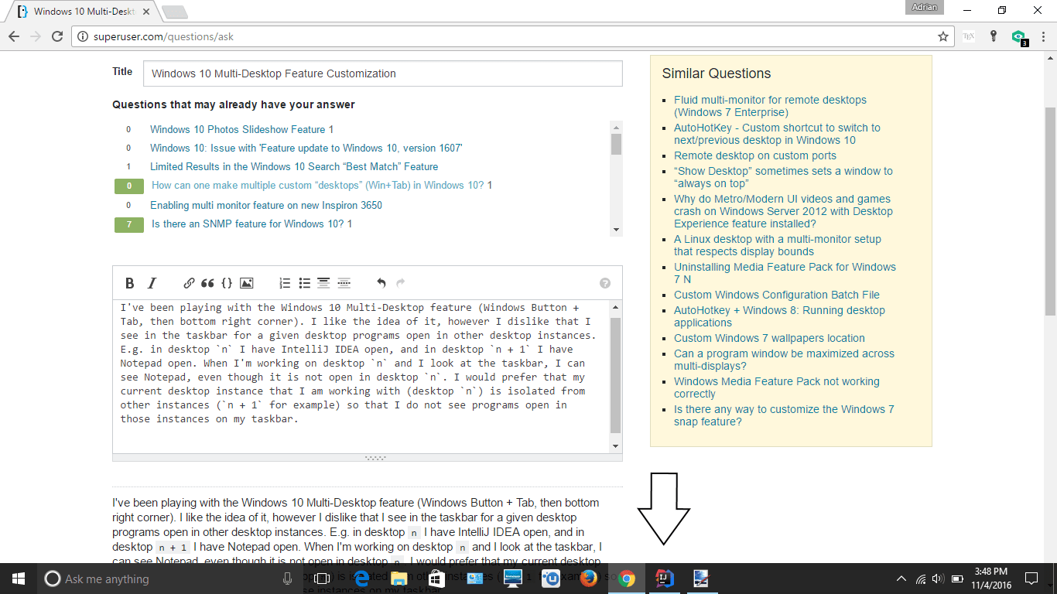Screen dimensions: 1057x594
Task: Open a new browser tab
Action: point(175,12)
